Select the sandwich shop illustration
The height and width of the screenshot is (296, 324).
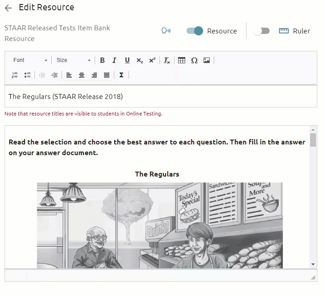click(x=160, y=226)
